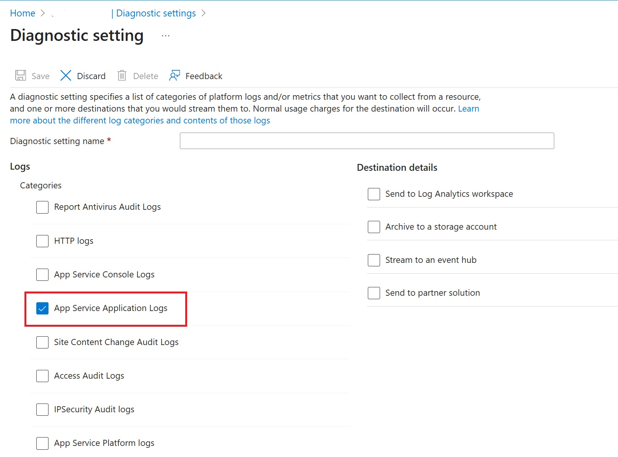The width and height of the screenshot is (618, 457).
Task: Check Archive to a storage account
Action: pyautogui.click(x=374, y=227)
